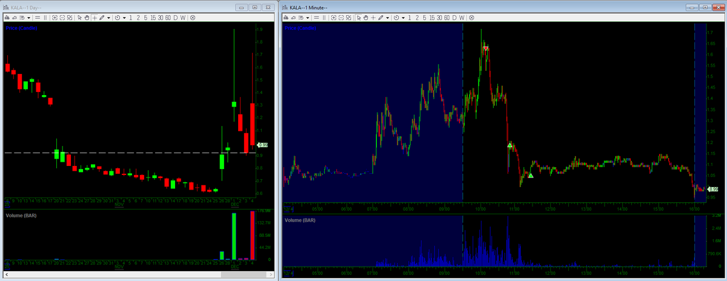Set 2-minute interval in 1 Minute window
Image resolution: width=727 pixels, height=281 pixels.
pyautogui.click(x=417, y=18)
